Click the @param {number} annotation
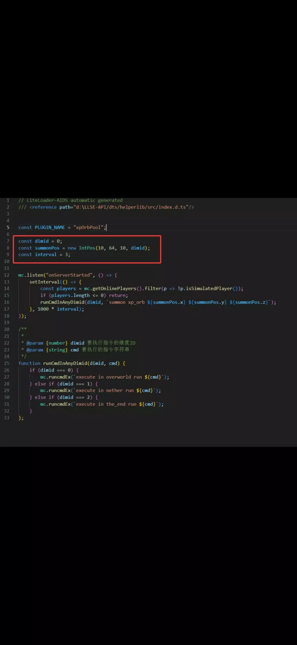Image resolution: width=297 pixels, height=645 pixels. 47,343
